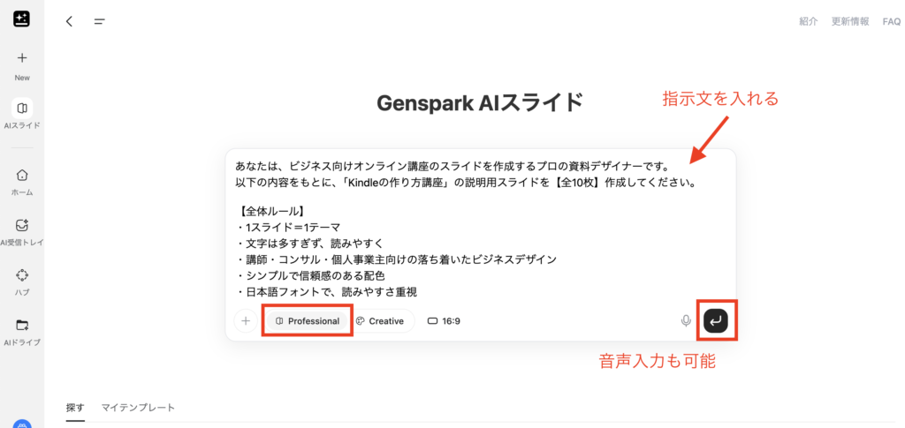Submit the prompt with the enter arrow button
Screen dimensions: 905x428
716,321
